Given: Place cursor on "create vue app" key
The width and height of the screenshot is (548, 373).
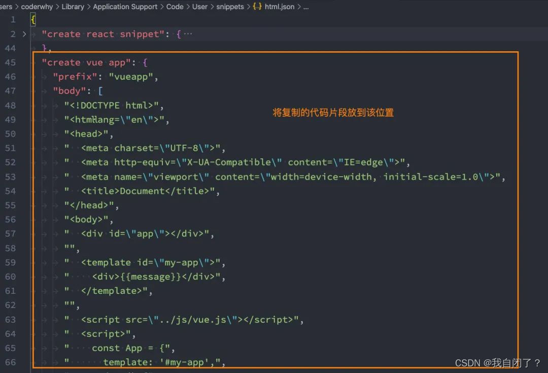Looking at the screenshot, I should coord(86,62).
